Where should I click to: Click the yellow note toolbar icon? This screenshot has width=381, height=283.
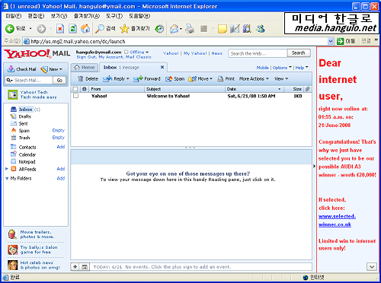click(x=222, y=29)
